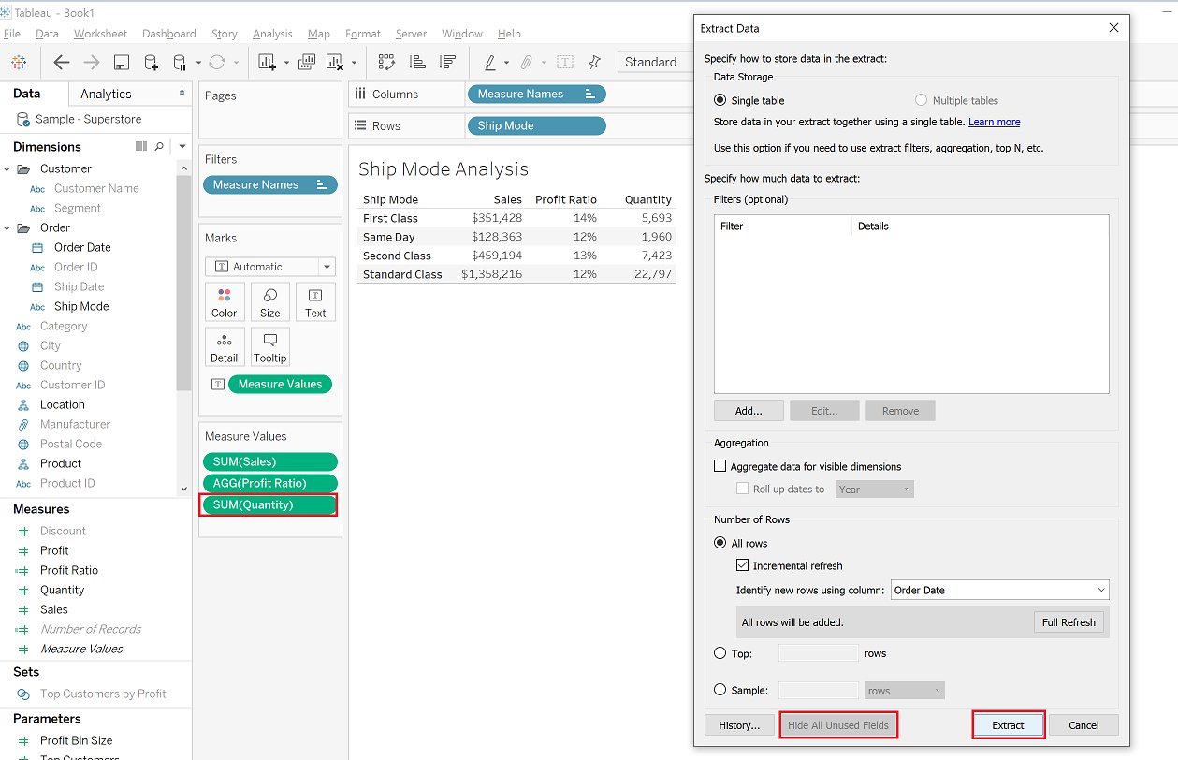Open the Color shelf on the Marks card
This screenshot has width=1178, height=760.
pos(225,301)
